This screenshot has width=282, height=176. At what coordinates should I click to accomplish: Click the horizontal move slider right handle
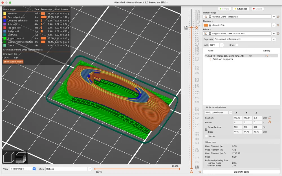pos(179,169)
